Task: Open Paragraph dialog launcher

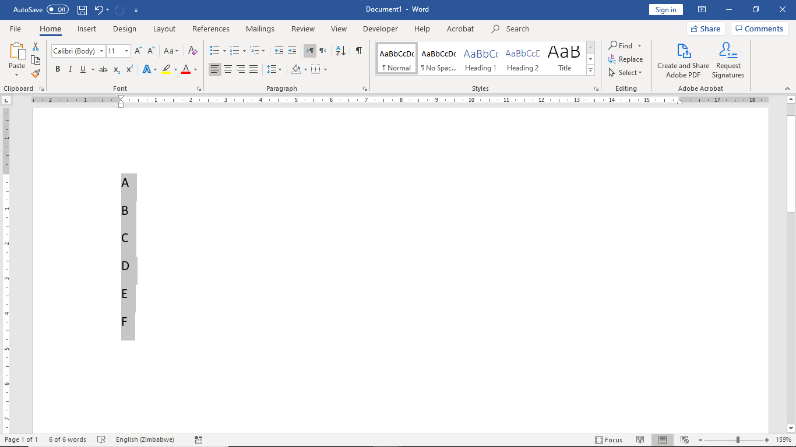Action: [x=365, y=88]
